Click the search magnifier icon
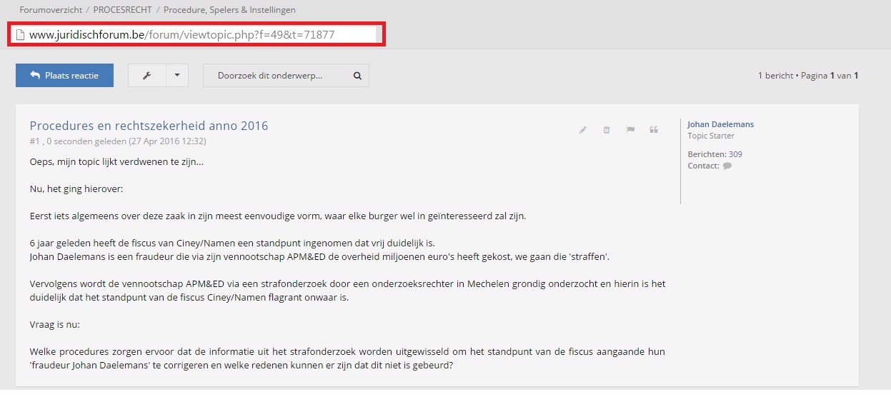This screenshot has width=891, height=397. [x=357, y=75]
